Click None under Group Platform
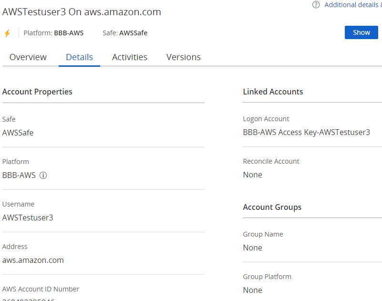The image size is (382, 301). point(252,290)
